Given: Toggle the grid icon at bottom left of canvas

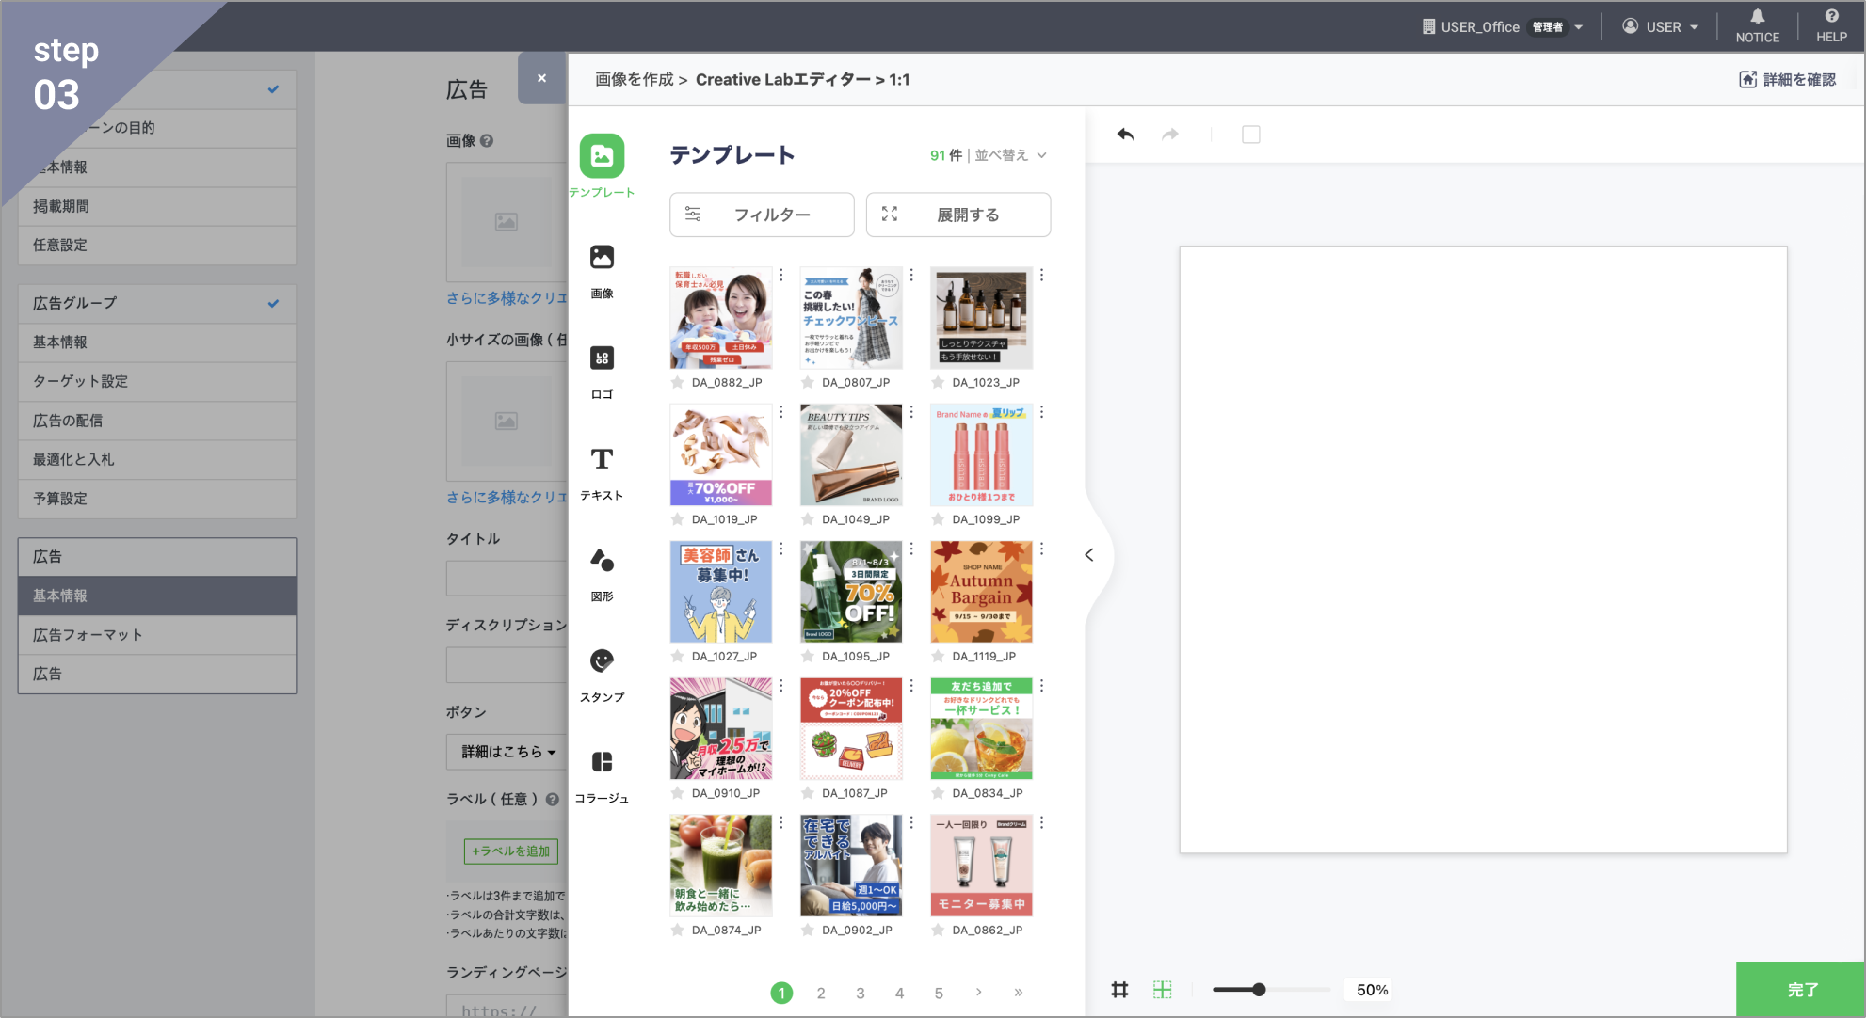Looking at the screenshot, I should click(1119, 990).
